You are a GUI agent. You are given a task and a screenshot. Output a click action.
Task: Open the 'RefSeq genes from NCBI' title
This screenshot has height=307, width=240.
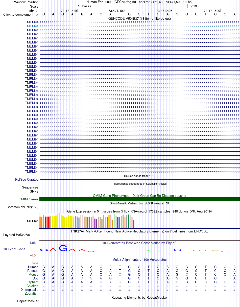pyautogui.click(x=139, y=176)
